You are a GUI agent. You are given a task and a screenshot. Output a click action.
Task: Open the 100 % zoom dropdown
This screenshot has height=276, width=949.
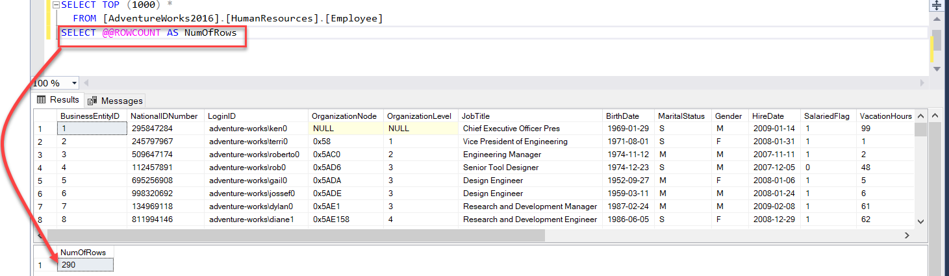[x=74, y=83]
